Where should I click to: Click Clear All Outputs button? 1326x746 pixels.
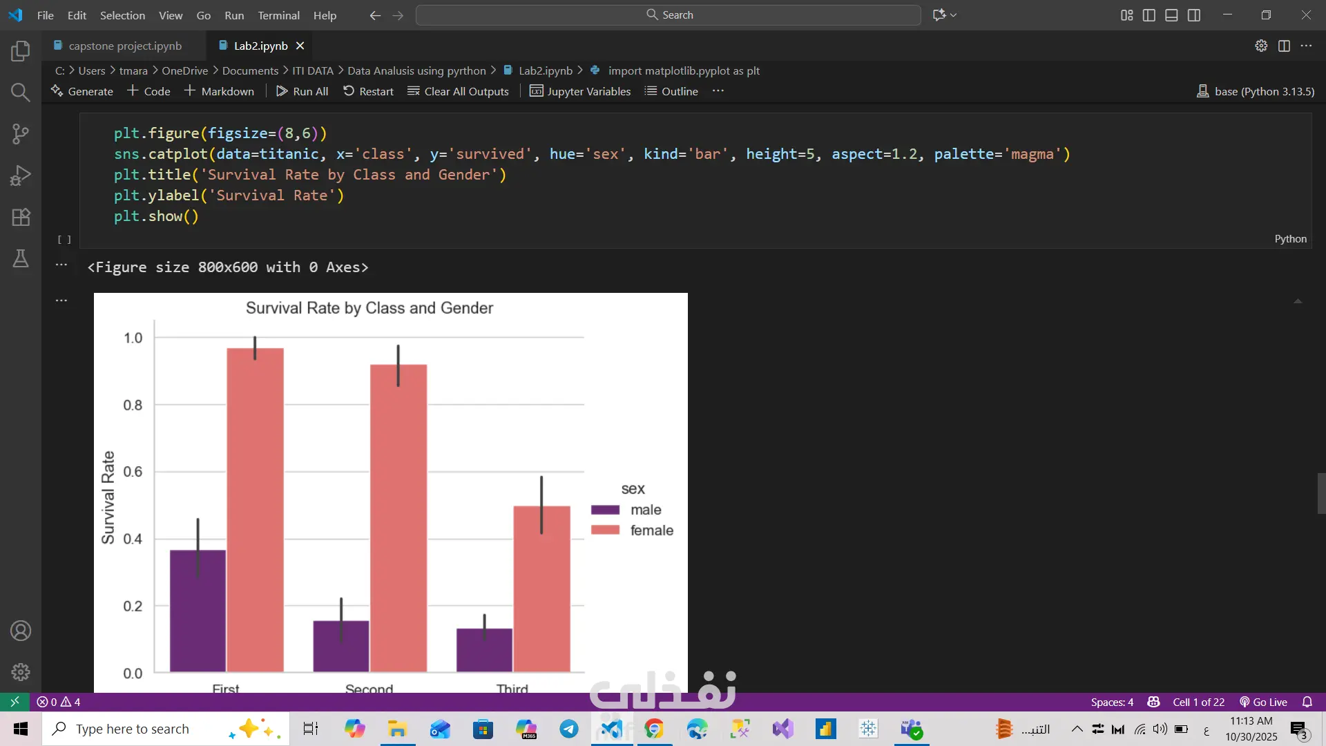coord(458,91)
